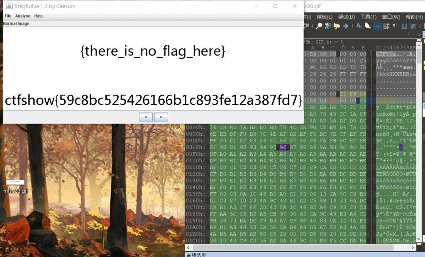Click the bookmark search icon on toolbar
This screenshot has width=425, height=257.
pyautogui.click(x=336, y=26)
